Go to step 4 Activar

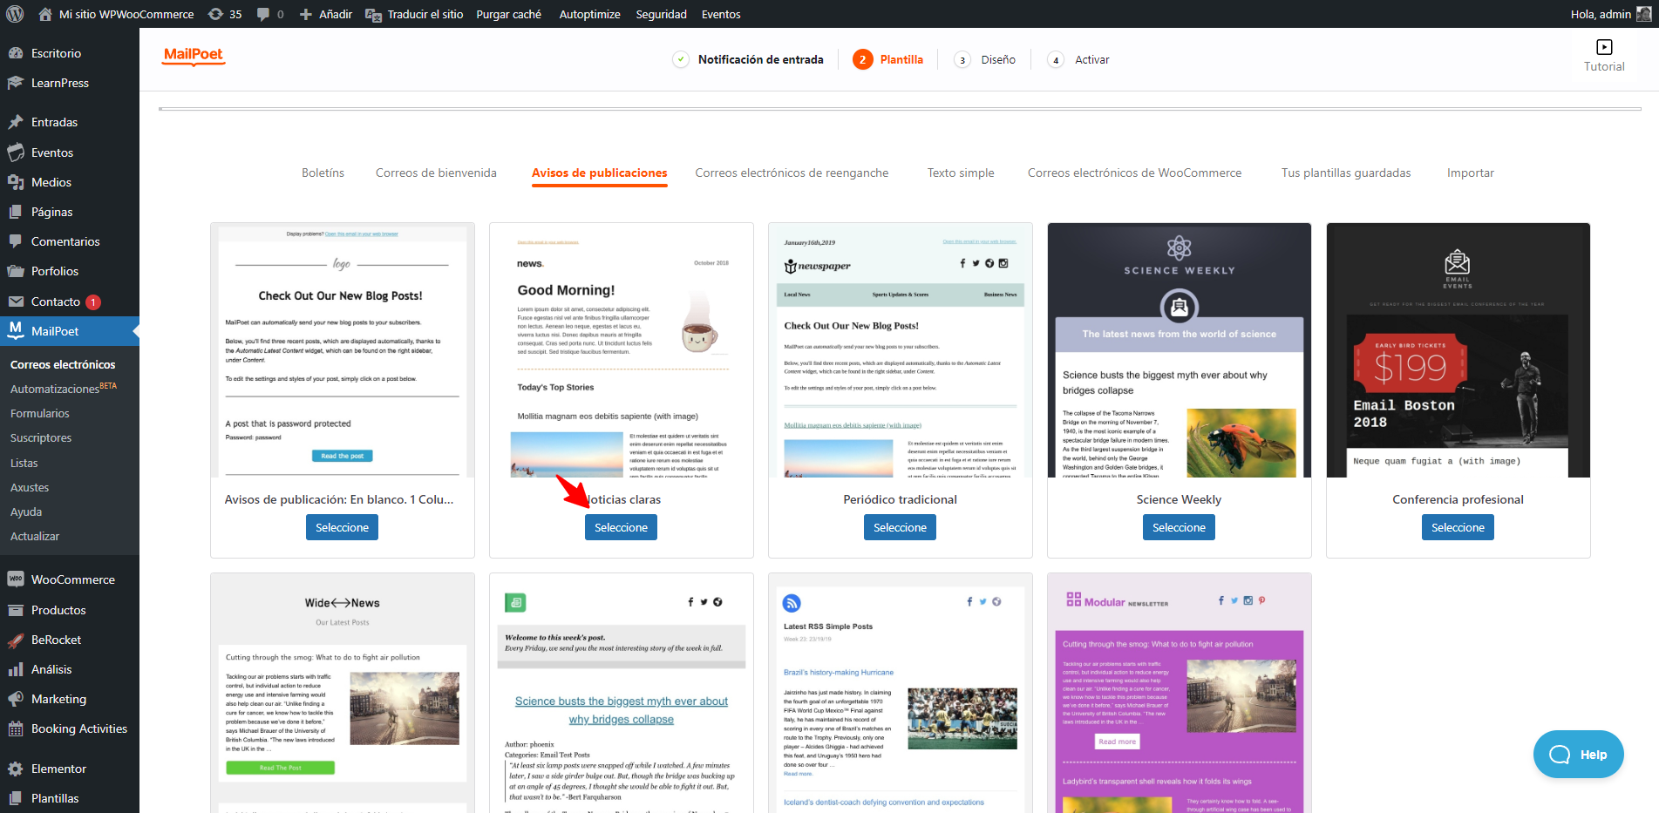tap(1078, 59)
